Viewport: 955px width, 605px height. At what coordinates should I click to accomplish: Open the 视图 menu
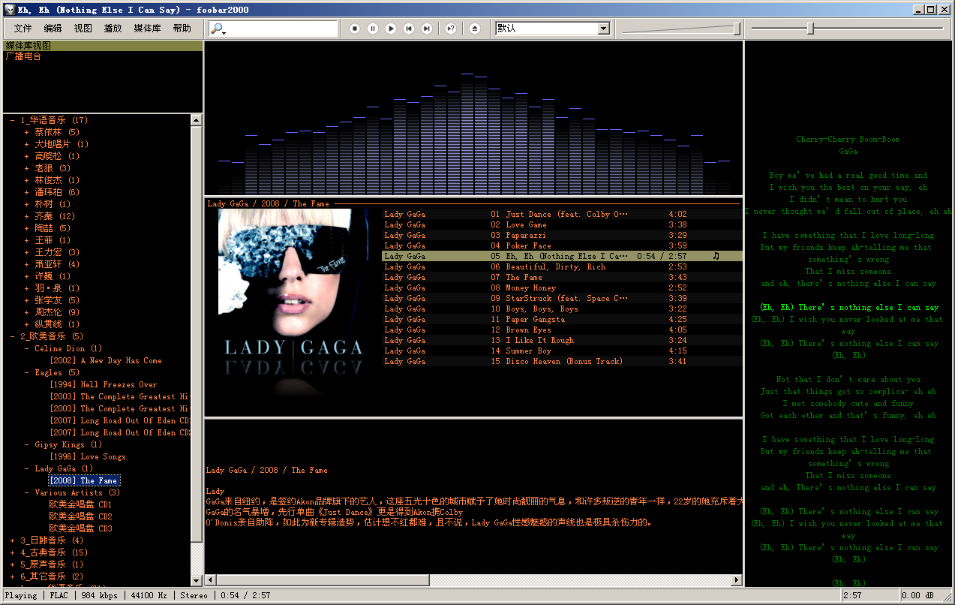coord(83,29)
